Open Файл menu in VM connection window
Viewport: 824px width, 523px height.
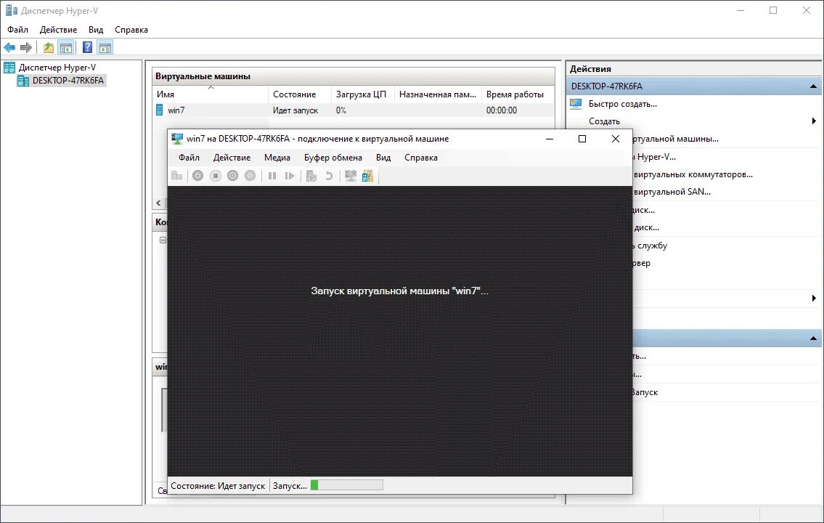click(189, 157)
